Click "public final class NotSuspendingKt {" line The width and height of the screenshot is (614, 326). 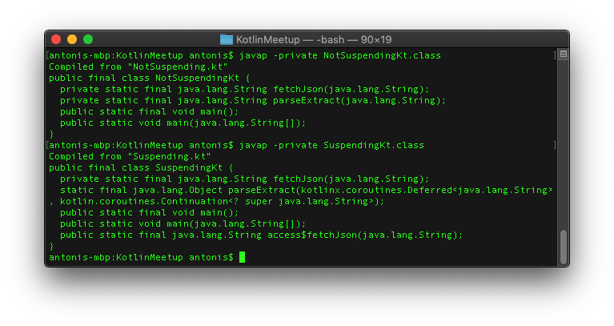coord(150,78)
